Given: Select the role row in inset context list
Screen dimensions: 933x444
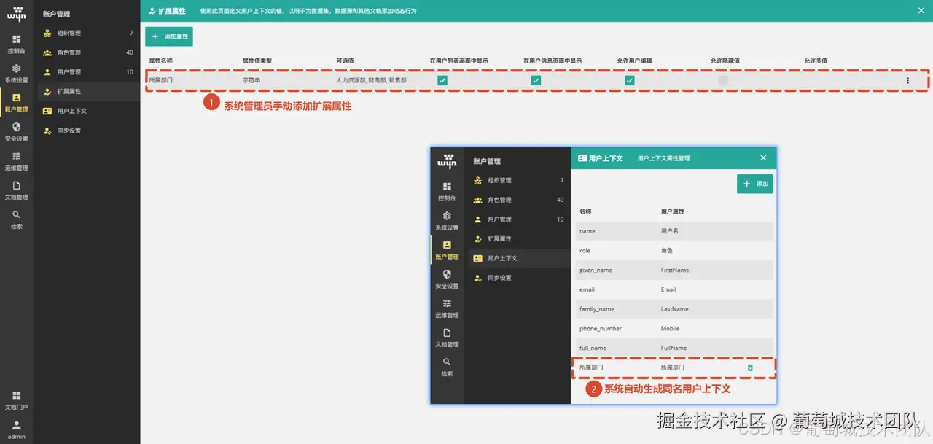Looking at the screenshot, I should (x=674, y=251).
